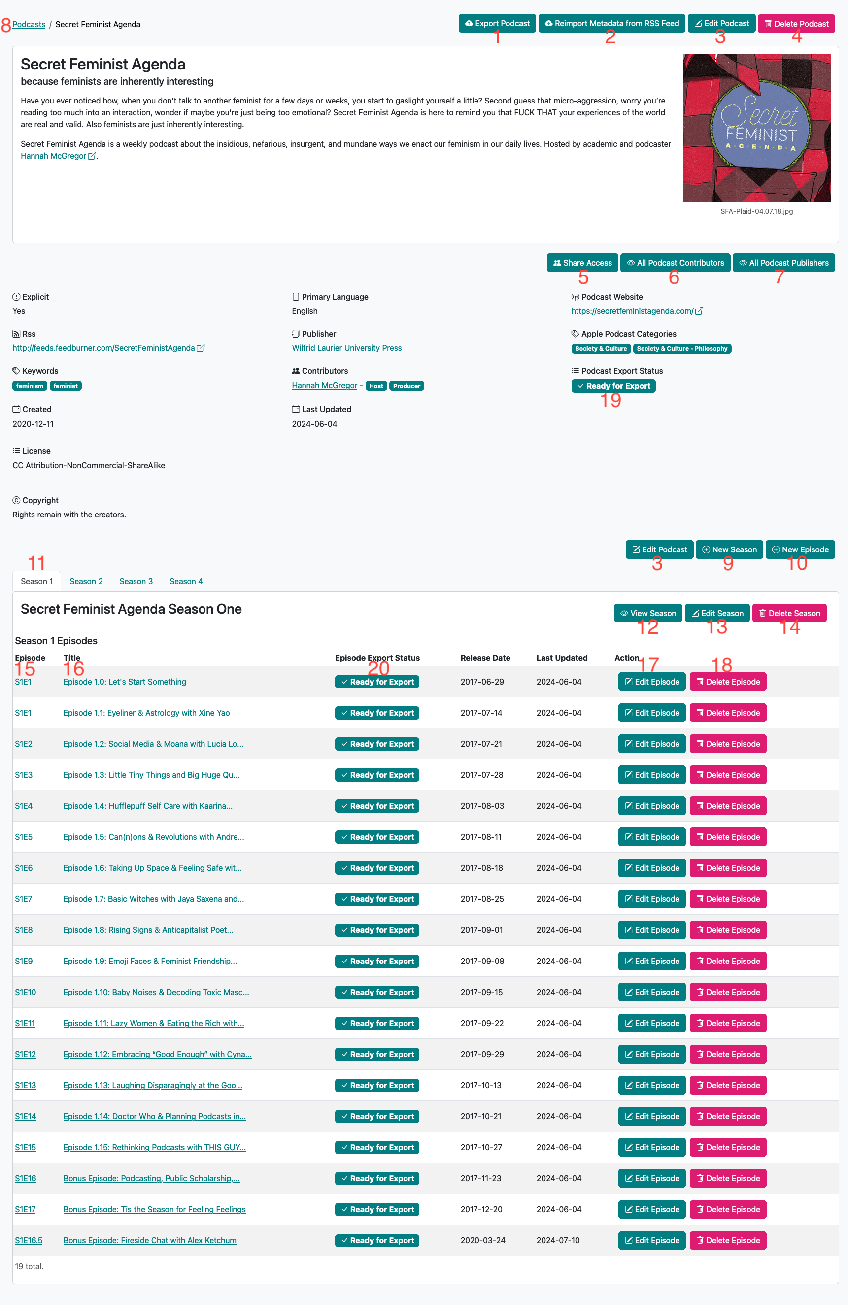Open Wilfrid Laurier University Press publisher link
The image size is (848, 1305).
(346, 348)
